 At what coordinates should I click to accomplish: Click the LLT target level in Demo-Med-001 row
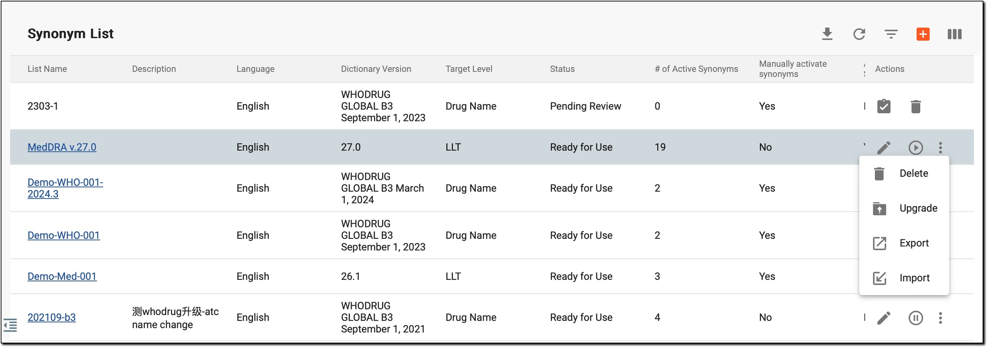pyautogui.click(x=453, y=276)
